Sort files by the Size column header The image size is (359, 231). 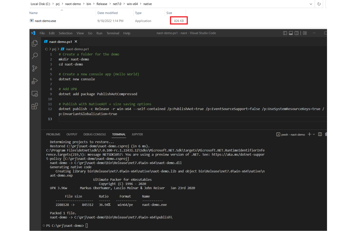tap(169, 13)
